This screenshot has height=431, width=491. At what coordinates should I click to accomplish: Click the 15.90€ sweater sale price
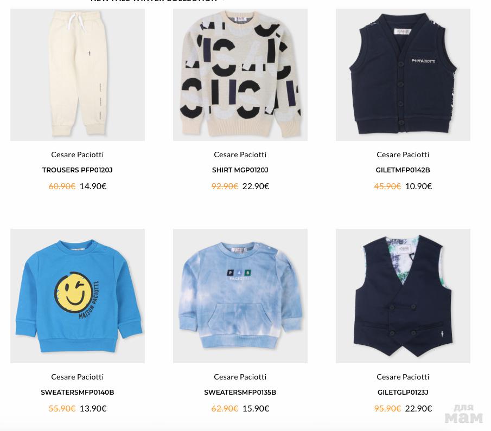point(256,408)
